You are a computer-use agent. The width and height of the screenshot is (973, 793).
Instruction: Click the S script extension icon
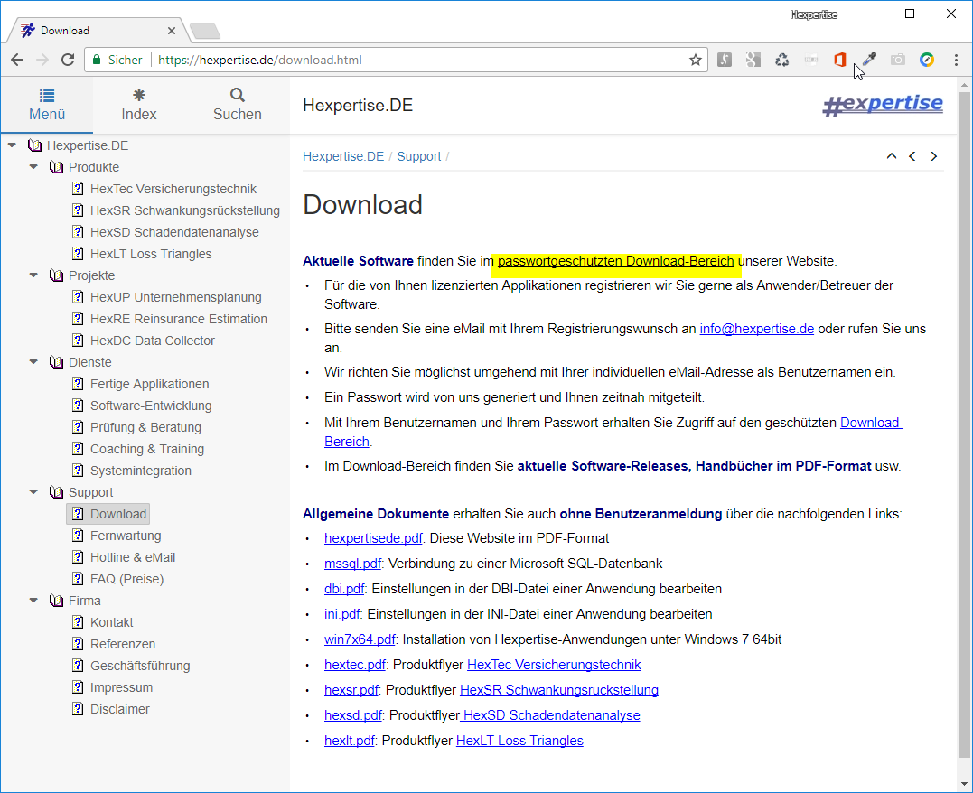725,60
